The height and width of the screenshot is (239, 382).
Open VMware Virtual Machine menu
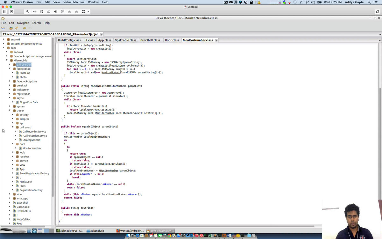point(74,2)
